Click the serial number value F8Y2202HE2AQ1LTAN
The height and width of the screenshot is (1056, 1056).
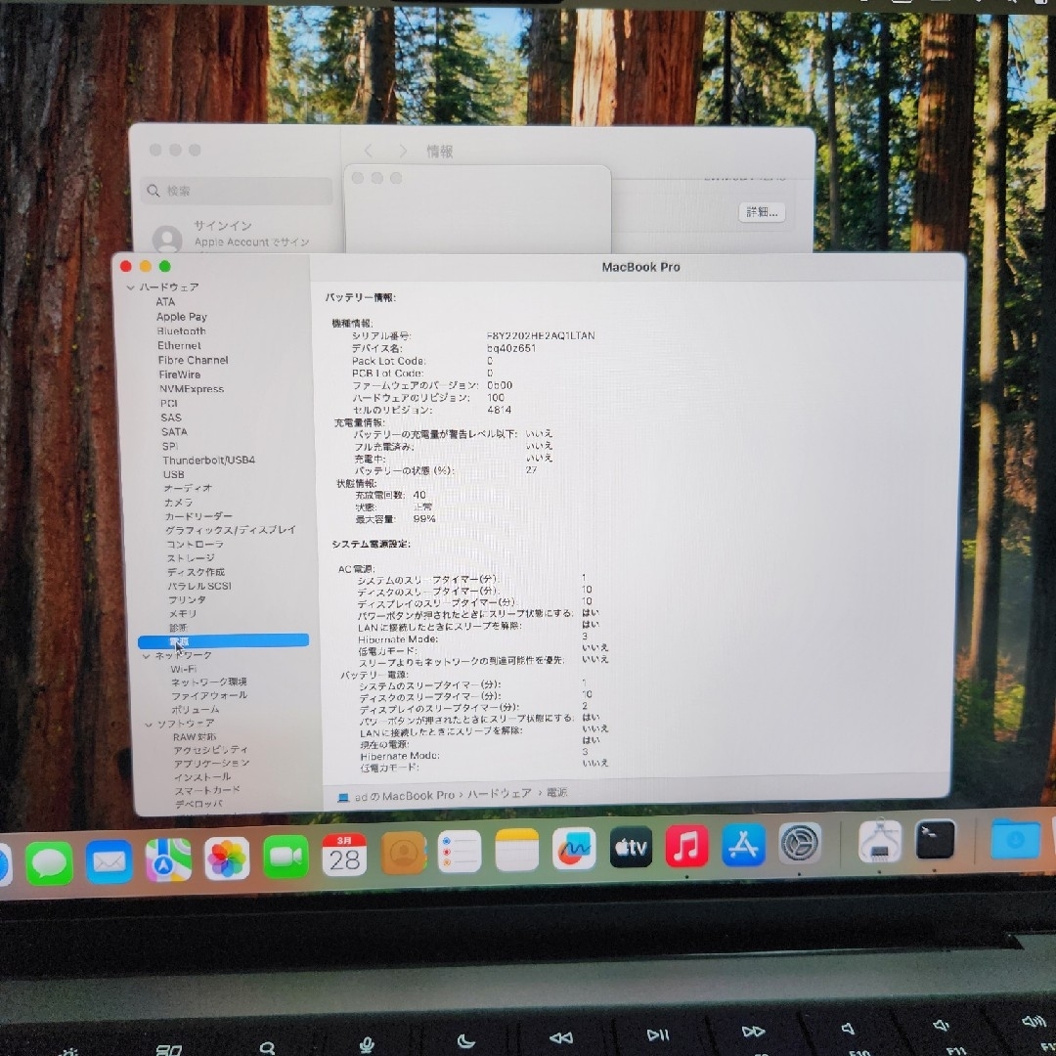click(540, 335)
